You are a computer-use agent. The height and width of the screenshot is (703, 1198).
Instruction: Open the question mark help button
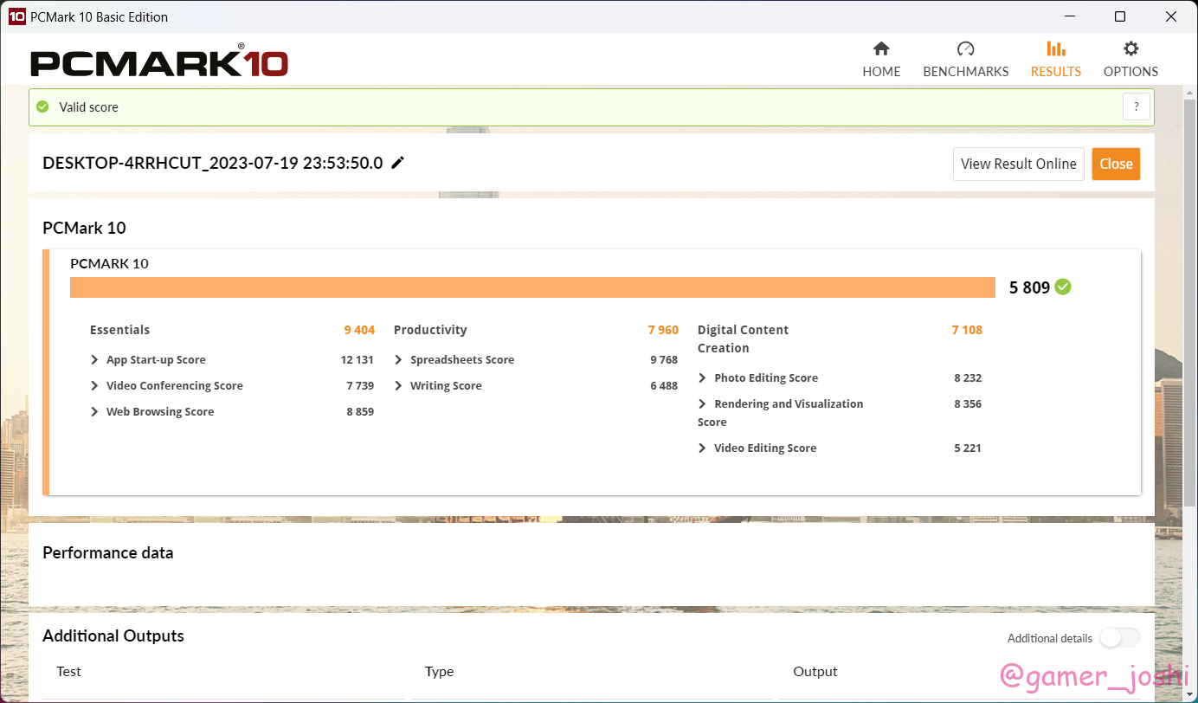pyautogui.click(x=1137, y=107)
